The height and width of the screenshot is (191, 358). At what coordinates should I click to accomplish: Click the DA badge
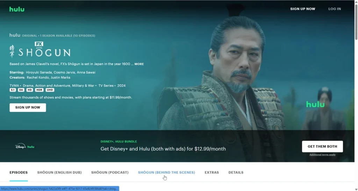21,90
